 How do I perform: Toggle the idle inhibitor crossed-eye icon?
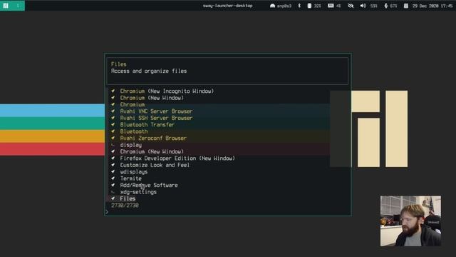tap(351, 6)
